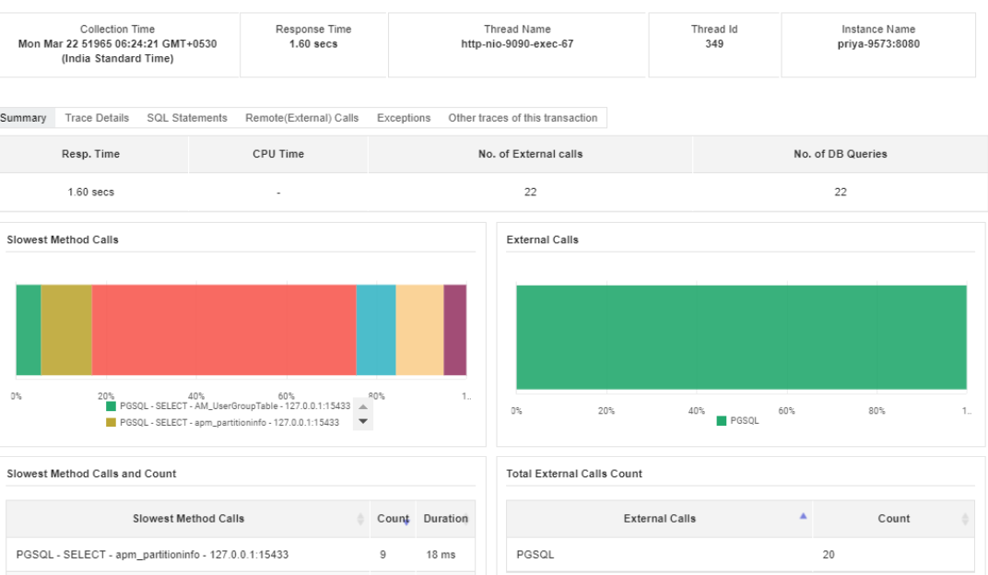
Task: Click PGSQL row in Total External Calls Count
Action: pos(740,555)
